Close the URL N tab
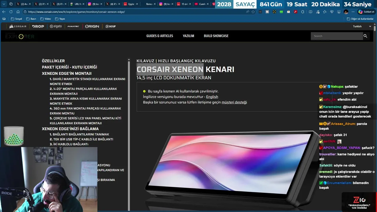 pyautogui.click(x=83, y=4)
